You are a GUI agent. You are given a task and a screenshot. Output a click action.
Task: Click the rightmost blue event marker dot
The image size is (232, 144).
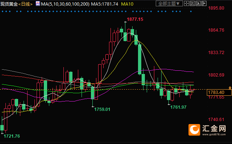pos(191,11)
